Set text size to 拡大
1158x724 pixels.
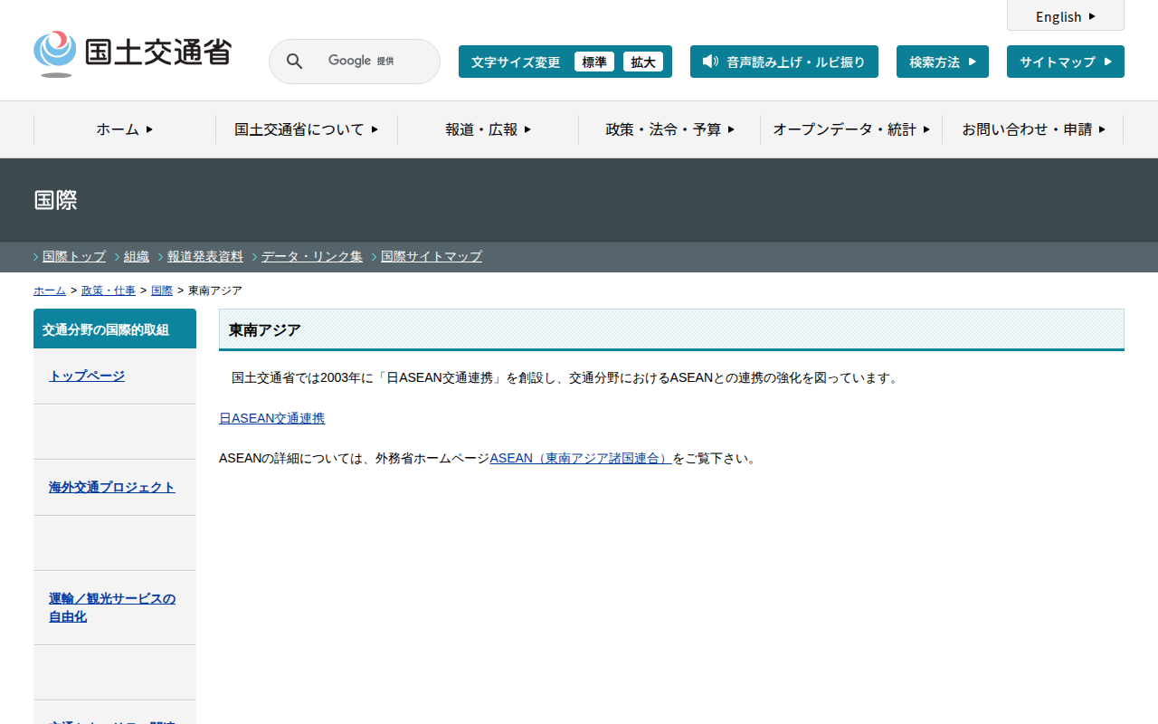pos(643,62)
